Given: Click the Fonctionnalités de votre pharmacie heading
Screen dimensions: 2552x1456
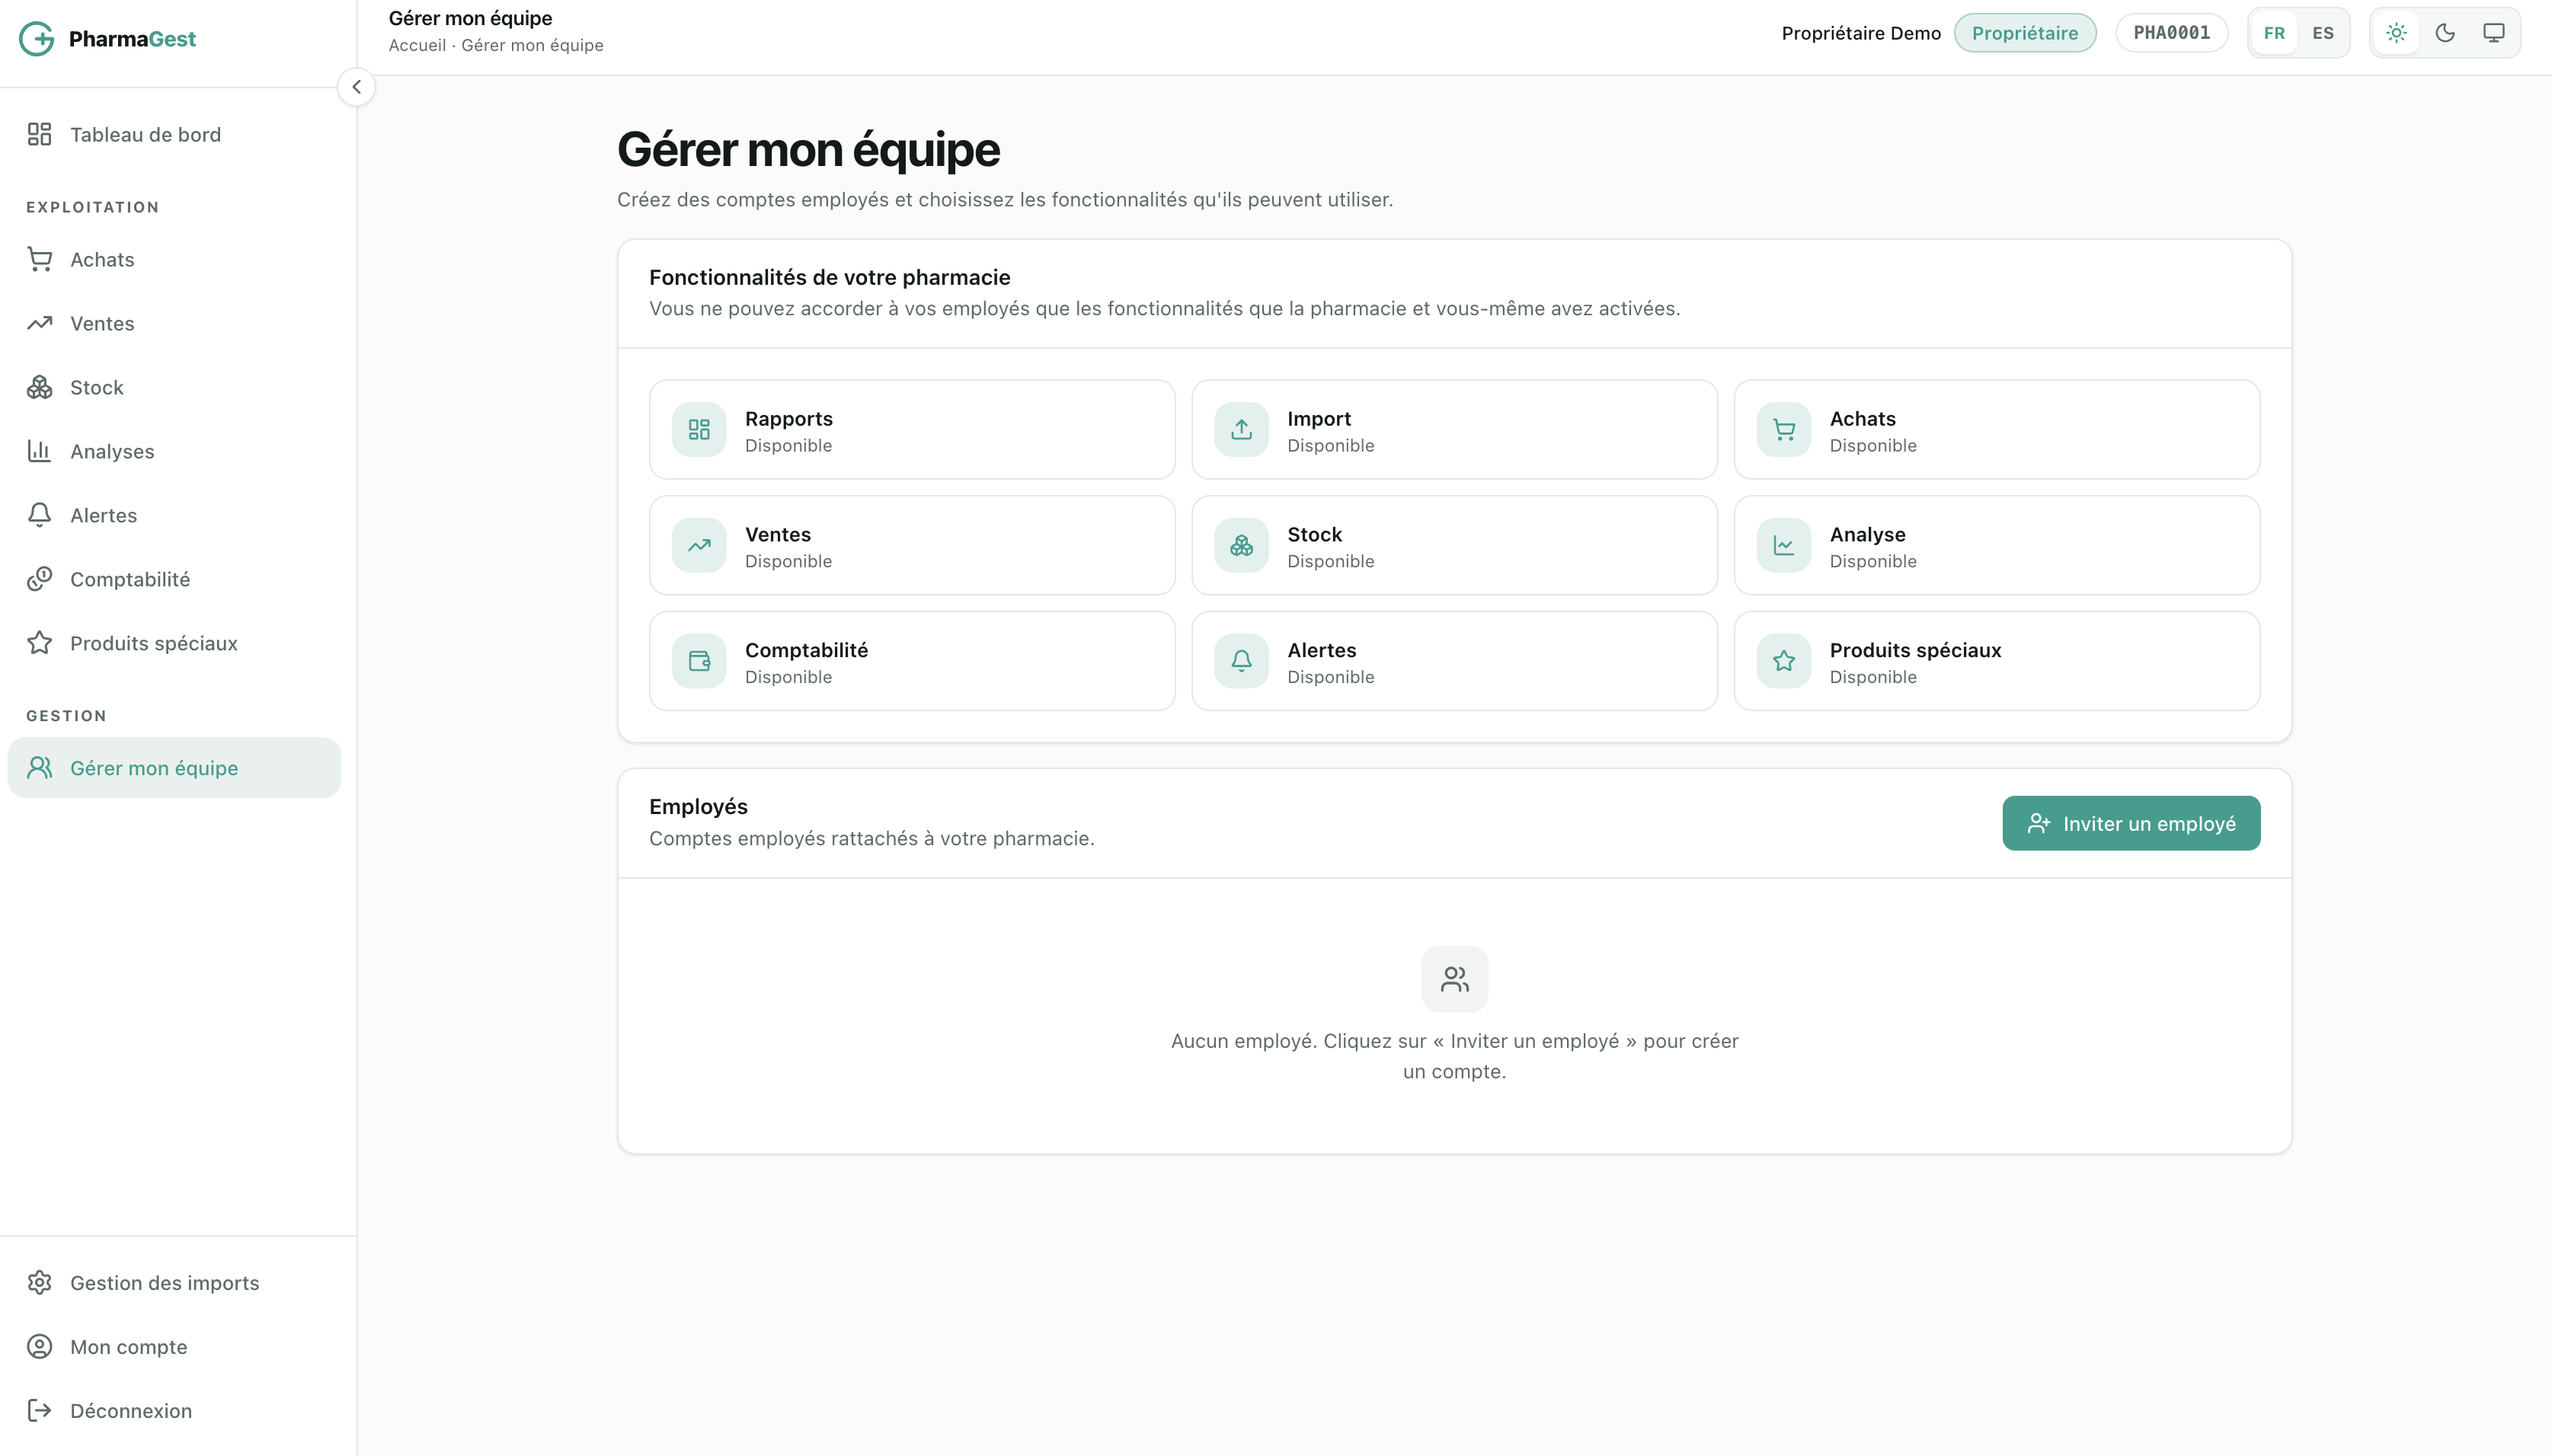Looking at the screenshot, I should click(x=830, y=278).
